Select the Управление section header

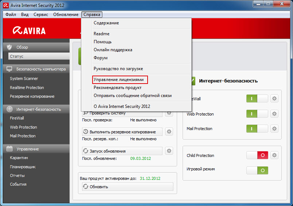[36, 149]
